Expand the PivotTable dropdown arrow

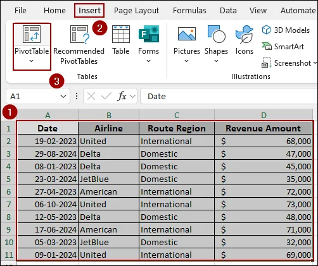coord(32,61)
